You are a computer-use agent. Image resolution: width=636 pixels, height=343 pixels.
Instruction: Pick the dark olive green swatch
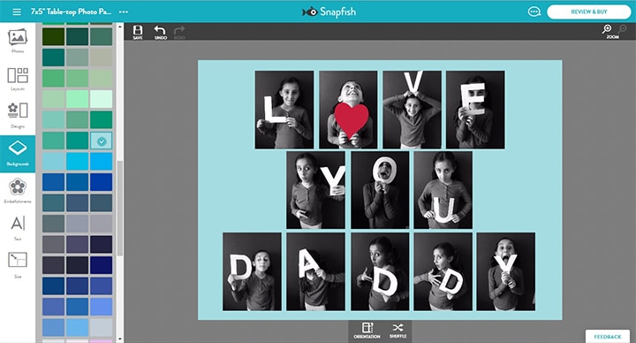53,36
